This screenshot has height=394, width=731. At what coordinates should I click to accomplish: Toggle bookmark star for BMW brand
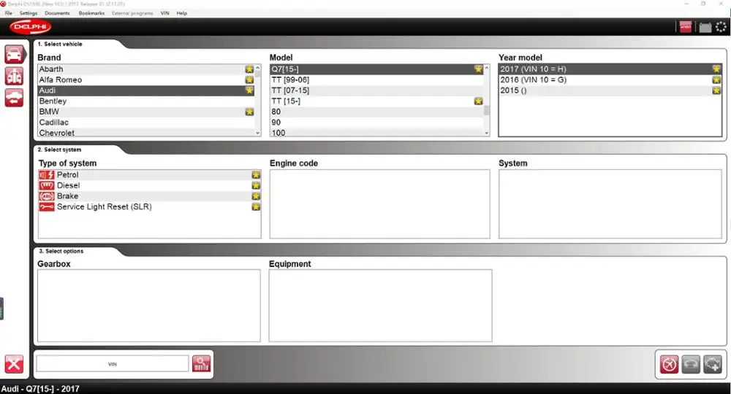coord(249,112)
